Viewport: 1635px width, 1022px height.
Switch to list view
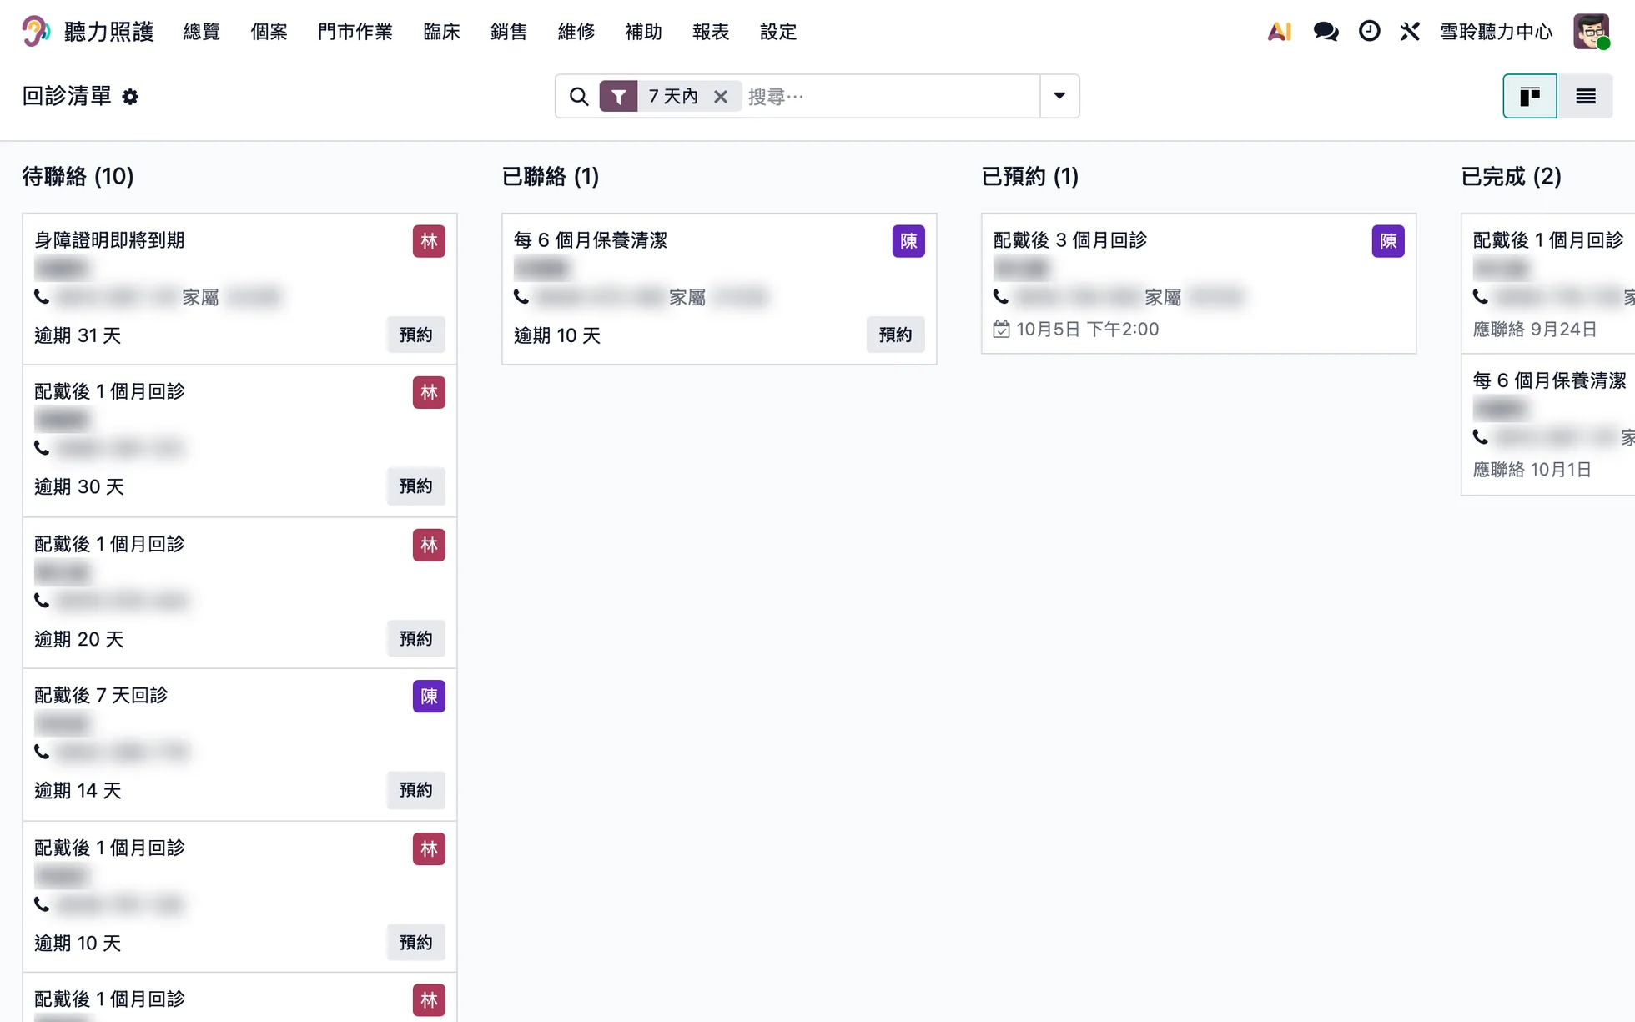coord(1585,96)
